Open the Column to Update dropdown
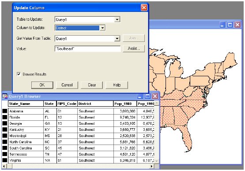 click(102, 28)
